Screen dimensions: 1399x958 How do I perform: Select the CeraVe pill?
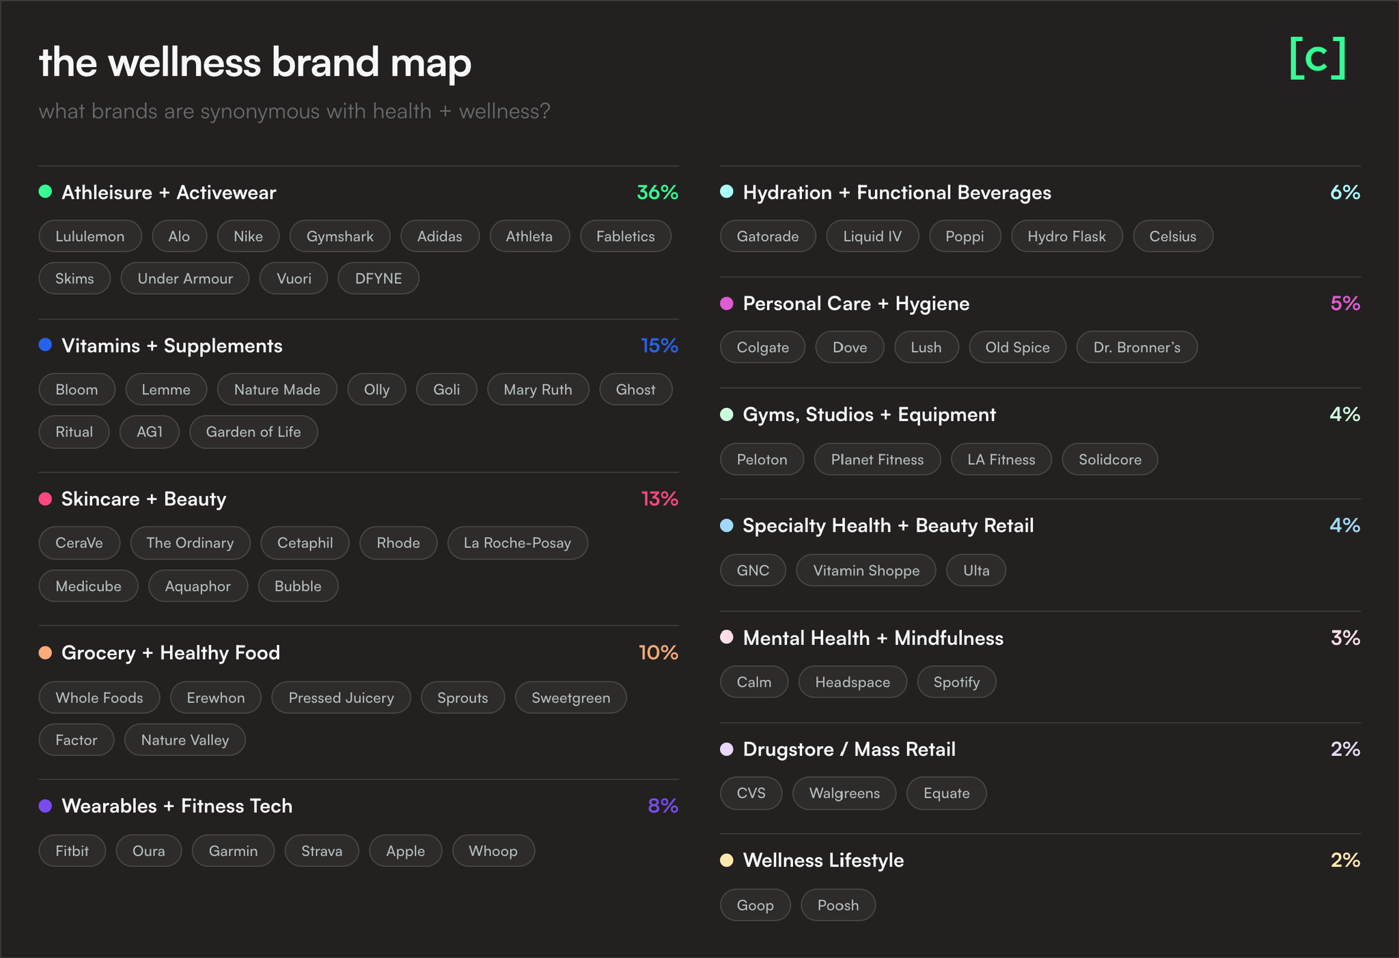(79, 543)
